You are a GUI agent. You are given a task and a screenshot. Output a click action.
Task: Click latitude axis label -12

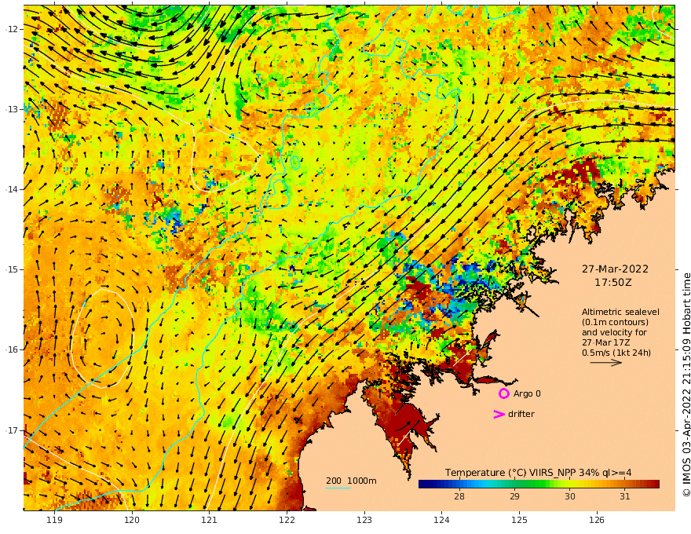tap(13, 29)
